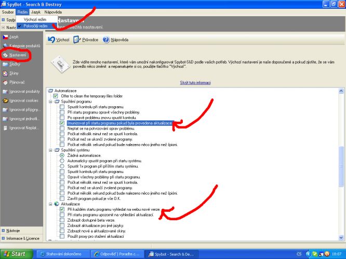Open the Plánovač sidebar icon
Viewport: 346px width, 259px height.
[x=5, y=82]
